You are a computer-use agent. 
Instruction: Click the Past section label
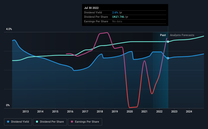(x=163, y=35)
